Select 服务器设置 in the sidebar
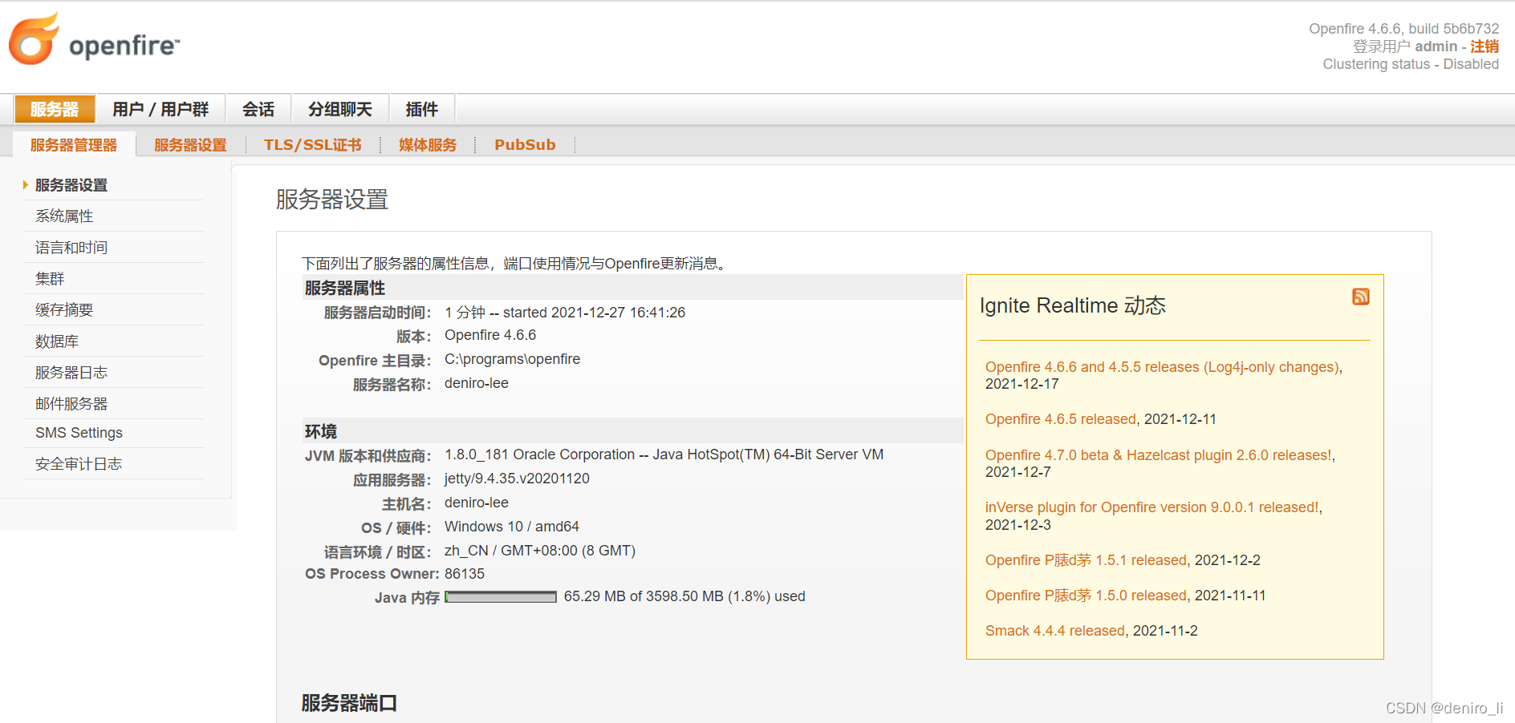The height and width of the screenshot is (723, 1515). coord(71,185)
